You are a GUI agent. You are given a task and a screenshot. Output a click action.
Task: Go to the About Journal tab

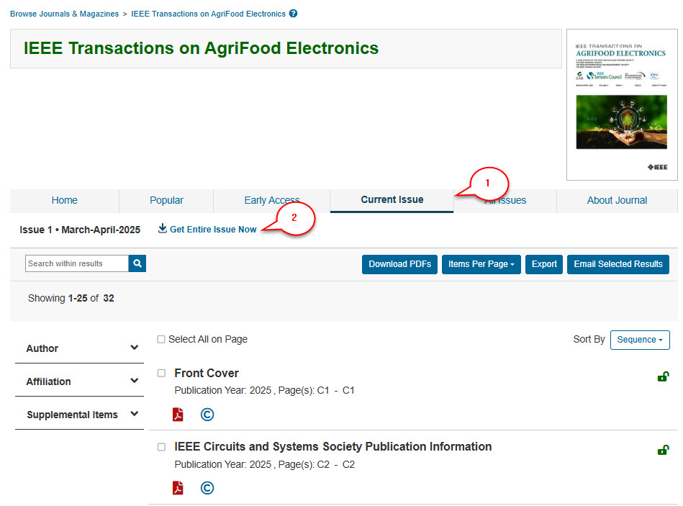click(x=617, y=201)
